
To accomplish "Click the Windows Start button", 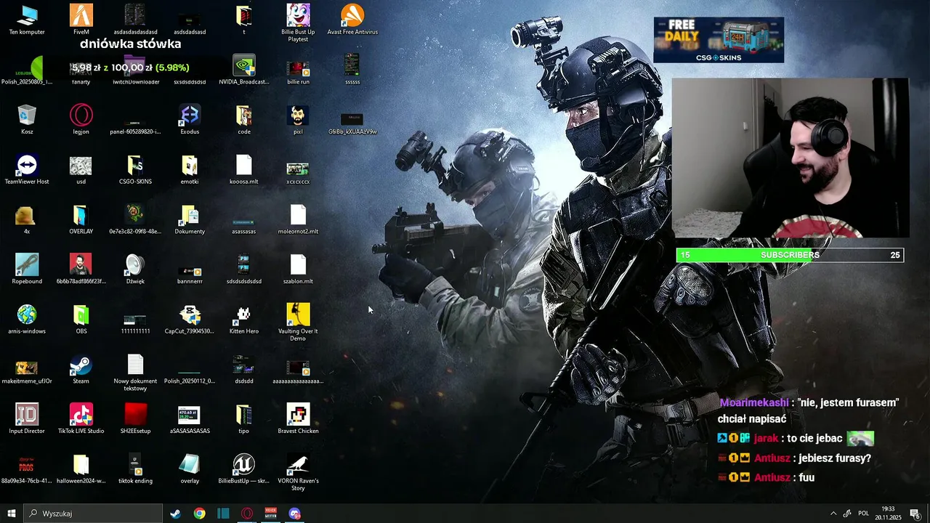I will (x=12, y=514).
